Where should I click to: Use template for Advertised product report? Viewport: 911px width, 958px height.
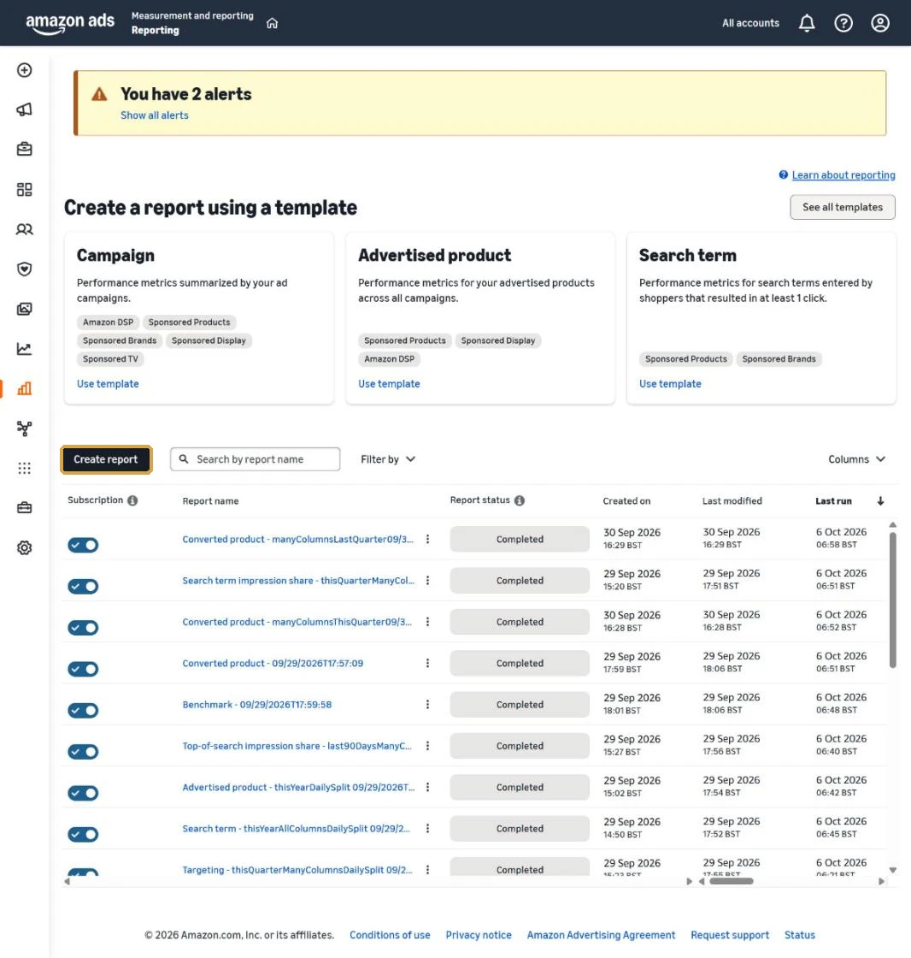(x=389, y=384)
